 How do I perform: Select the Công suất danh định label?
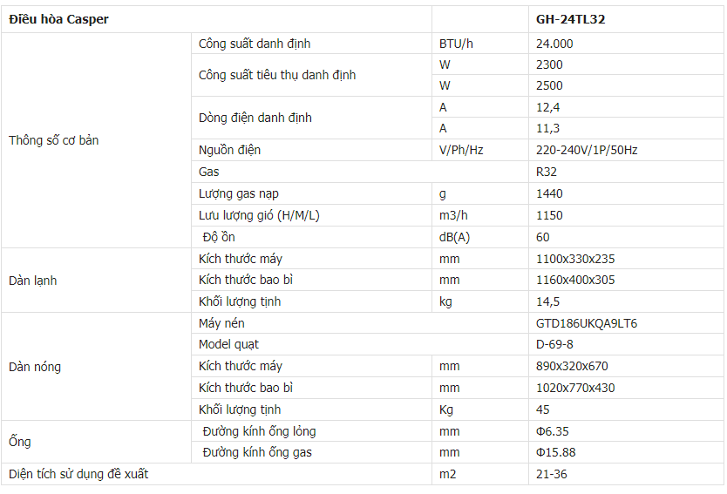click(254, 44)
